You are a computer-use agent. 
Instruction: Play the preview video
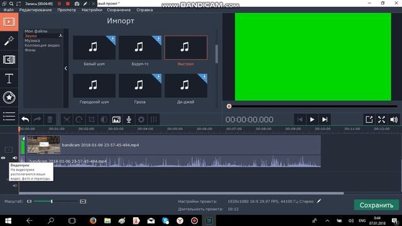pyautogui.click(x=312, y=119)
